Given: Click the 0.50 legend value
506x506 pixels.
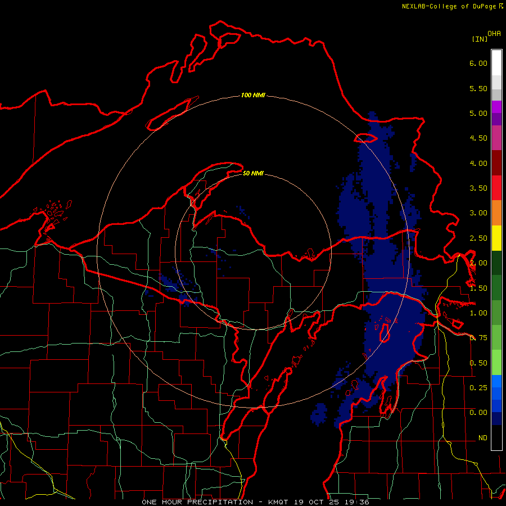Looking at the screenshot, I should click(x=478, y=363).
